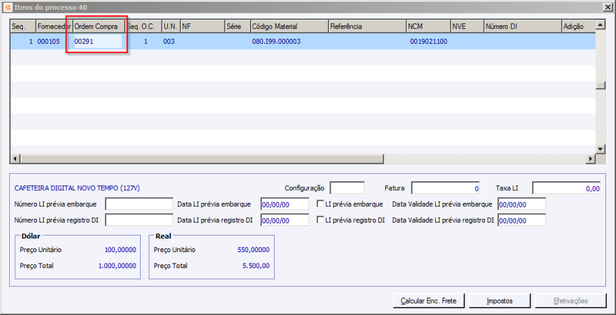Click the horizontal scrollbar left arrow

pos(15,159)
